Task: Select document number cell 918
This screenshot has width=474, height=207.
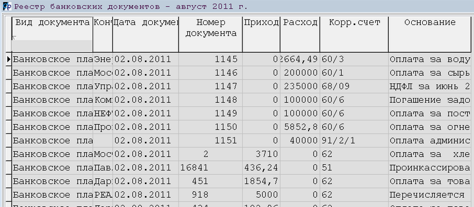Action: (x=211, y=195)
